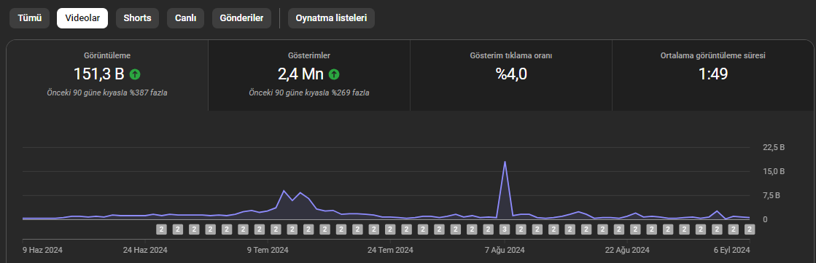Switch to the Videolar filter chip

(82, 18)
